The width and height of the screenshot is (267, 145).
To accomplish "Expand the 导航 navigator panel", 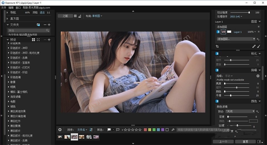I will (7, 12).
